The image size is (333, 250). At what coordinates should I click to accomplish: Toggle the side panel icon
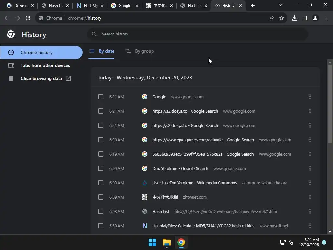pyautogui.click(x=305, y=18)
